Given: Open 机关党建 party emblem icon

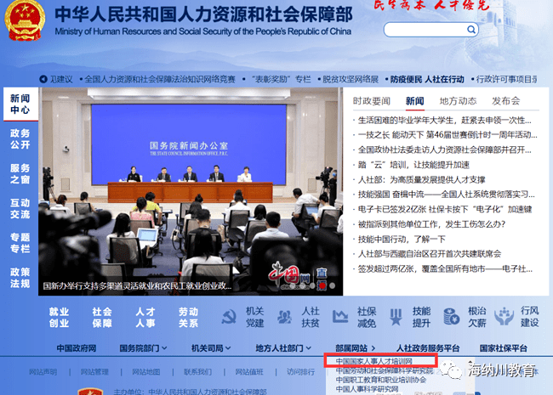Looking at the screenshot, I should 229,317.
